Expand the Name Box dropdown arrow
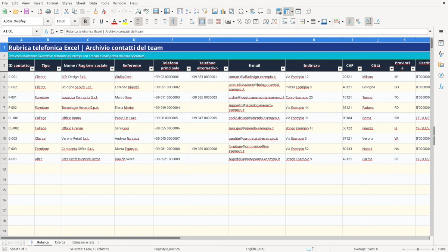This screenshot has height=252, width=448. click(37, 31)
